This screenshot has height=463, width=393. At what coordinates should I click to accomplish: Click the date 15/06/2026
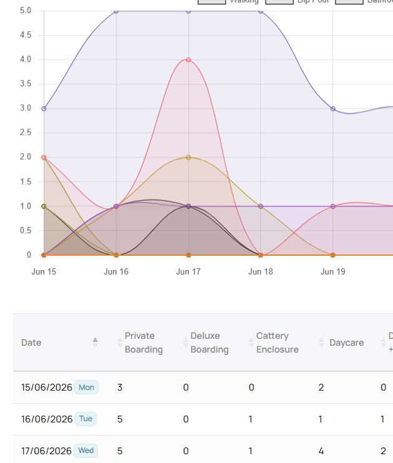pos(47,387)
